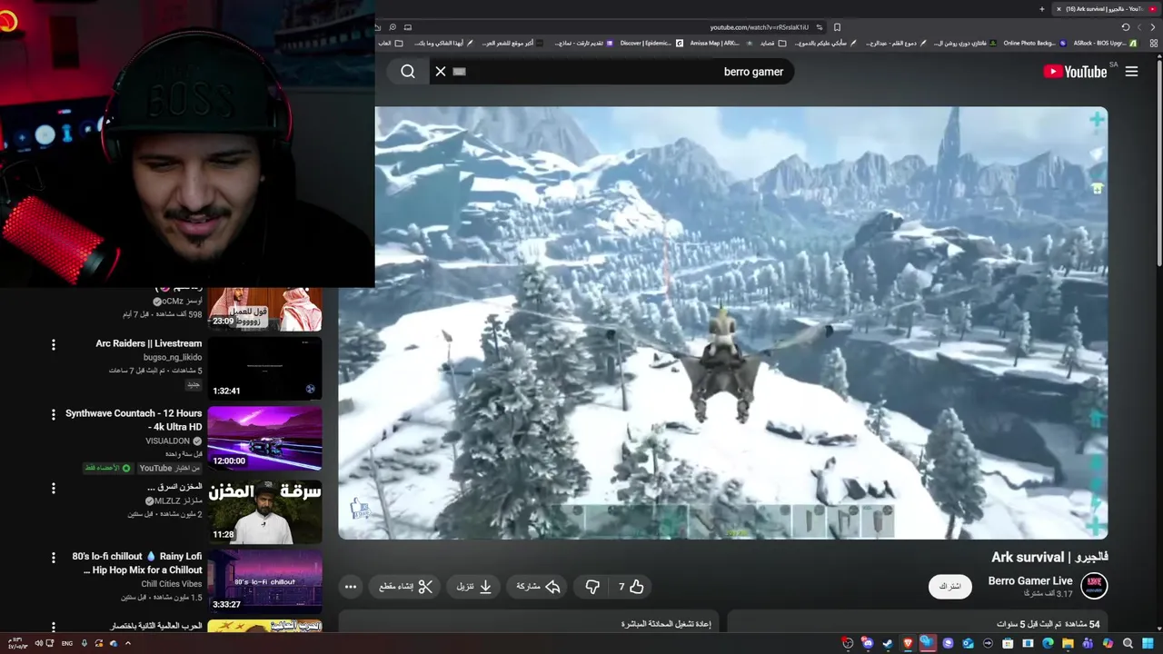Open the Berro Gamer Live channel link

click(x=1030, y=581)
